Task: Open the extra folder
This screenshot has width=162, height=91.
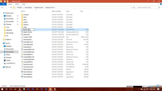Action: pos(25,20)
